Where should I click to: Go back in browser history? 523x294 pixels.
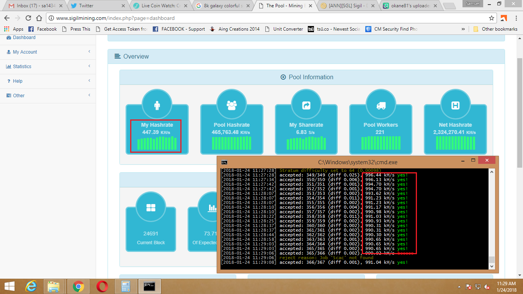[7, 18]
